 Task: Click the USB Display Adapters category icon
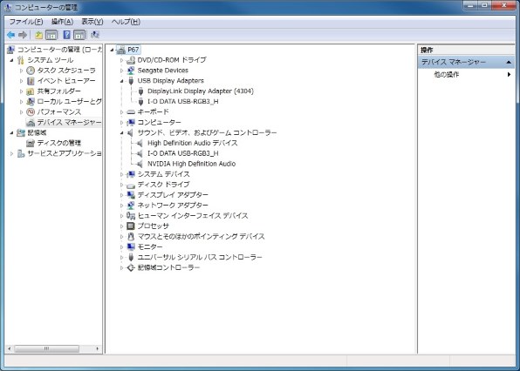(131, 81)
